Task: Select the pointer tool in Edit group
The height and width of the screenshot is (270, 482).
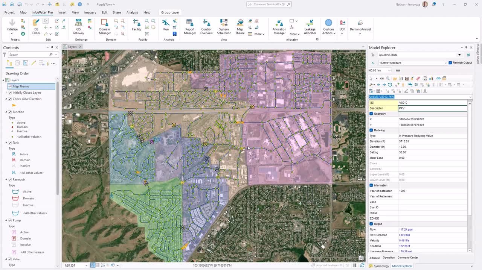Action: point(46,21)
